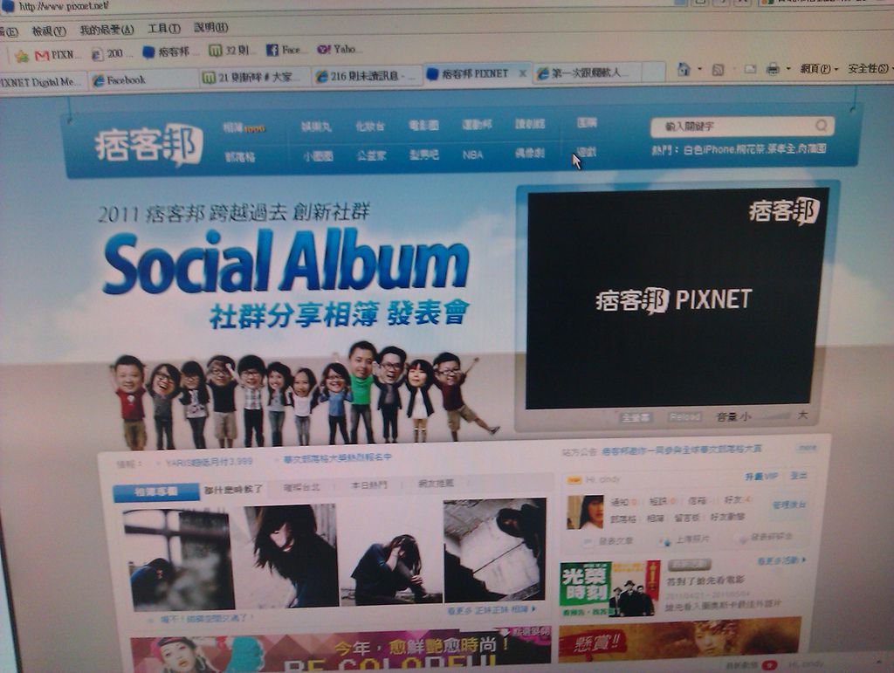The height and width of the screenshot is (673, 894).
Task: Select the 網友推薦 tab
Action: tap(437, 484)
